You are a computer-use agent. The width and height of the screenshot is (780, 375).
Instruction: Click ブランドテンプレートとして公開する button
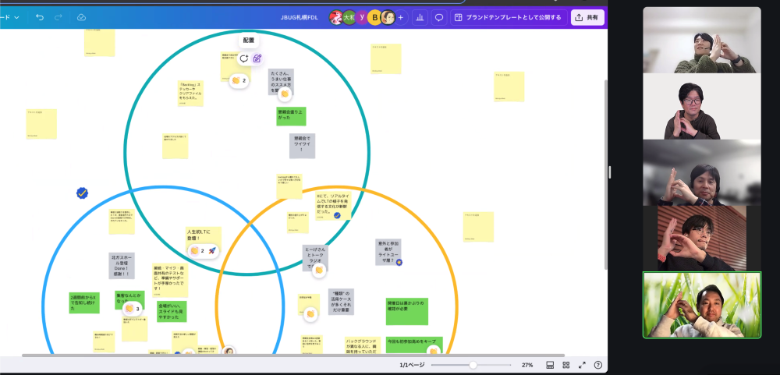point(509,17)
